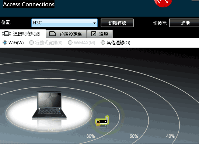Image resolution: width=199 pixels, height=144 pixels.
Task: Click the ThinkPad laptop image
Action: pos(49,105)
